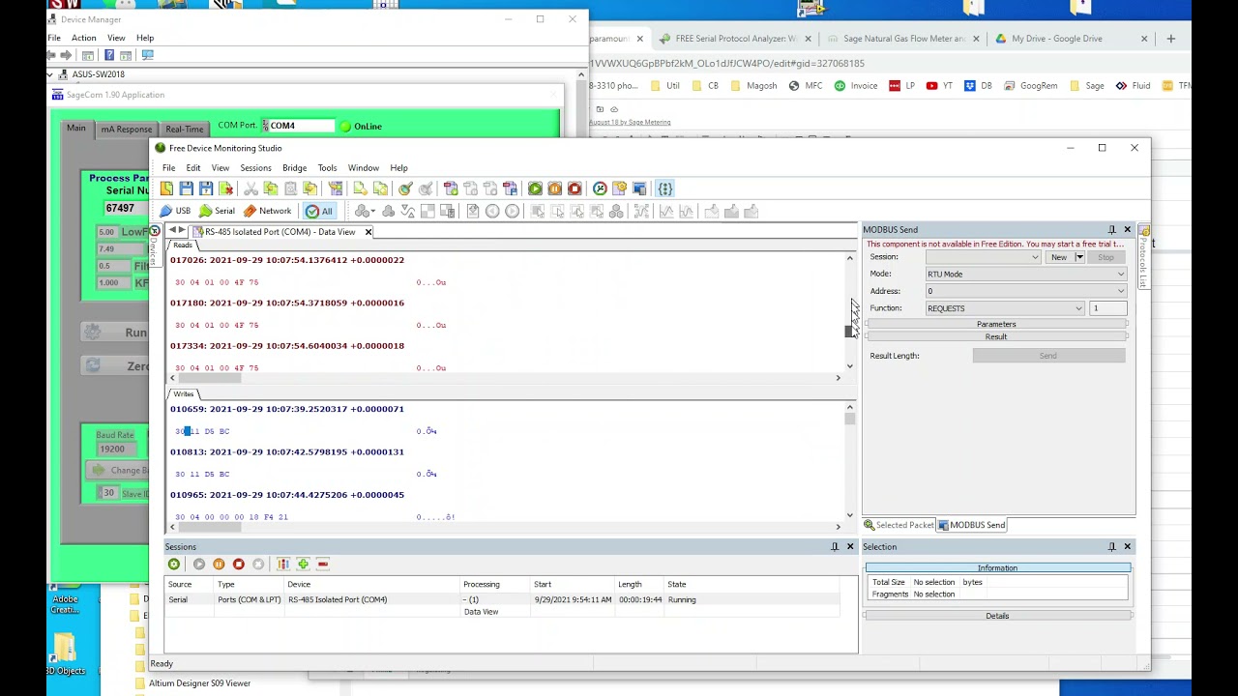The width and height of the screenshot is (1238, 696).
Task: Open the Address dropdown
Action: click(x=1026, y=291)
